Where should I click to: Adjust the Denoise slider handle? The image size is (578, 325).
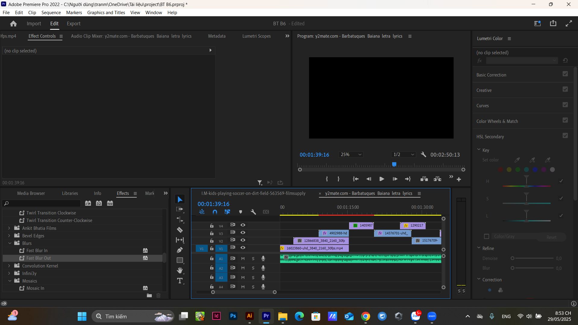(512, 258)
